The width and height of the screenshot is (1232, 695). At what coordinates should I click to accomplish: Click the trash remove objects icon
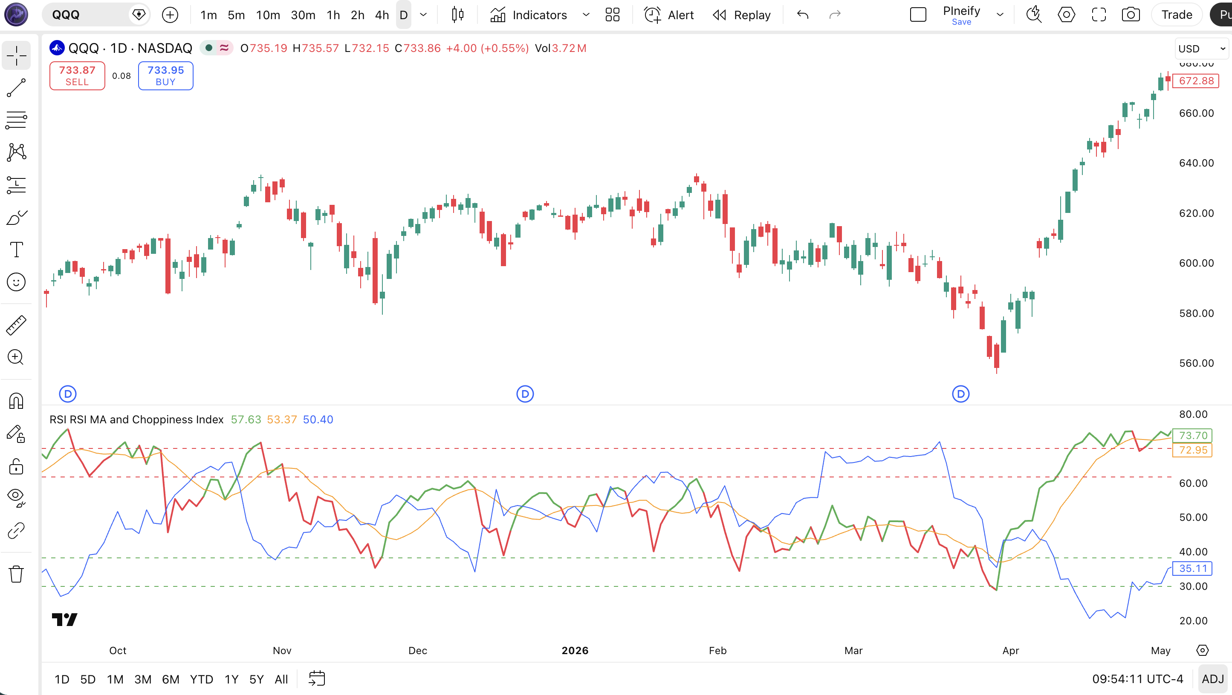pos(16,574)
